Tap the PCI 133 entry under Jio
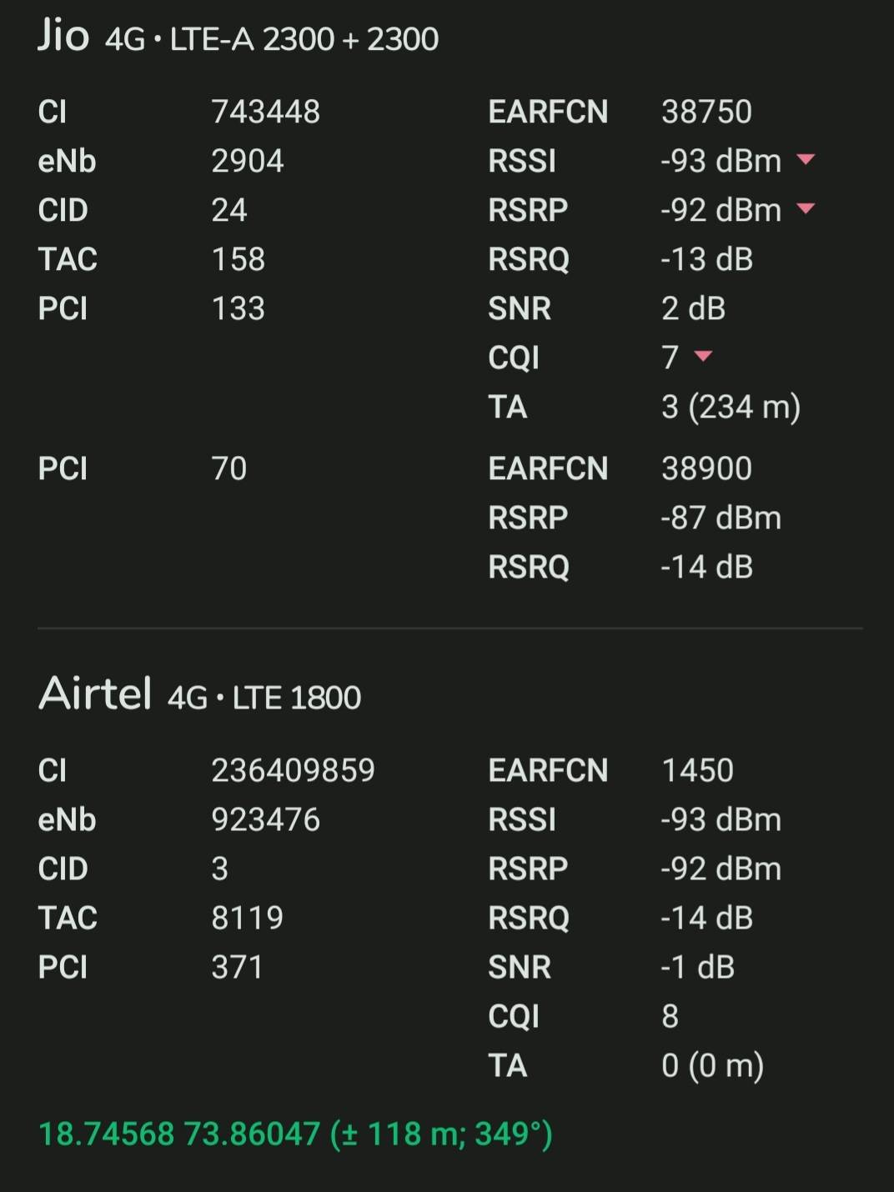The image size is (894, 1192). coord(236,308)
